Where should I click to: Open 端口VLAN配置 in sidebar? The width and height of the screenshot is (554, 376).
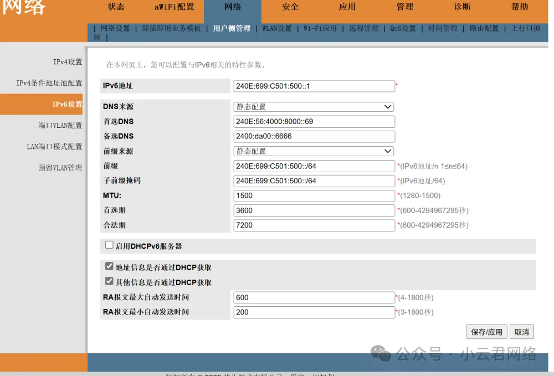point(60,125)
